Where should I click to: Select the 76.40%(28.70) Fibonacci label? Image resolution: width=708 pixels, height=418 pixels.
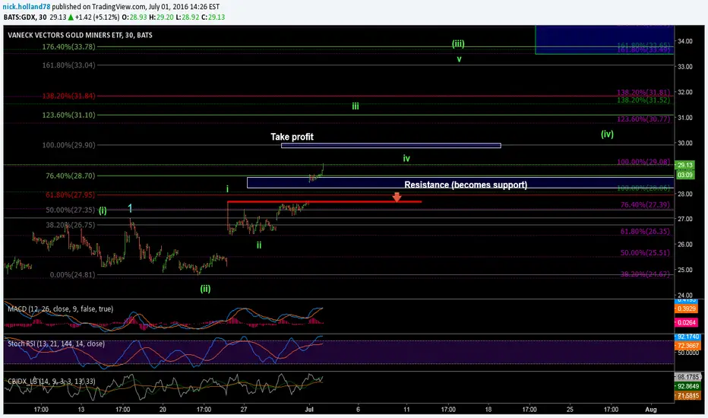[71, 176]
